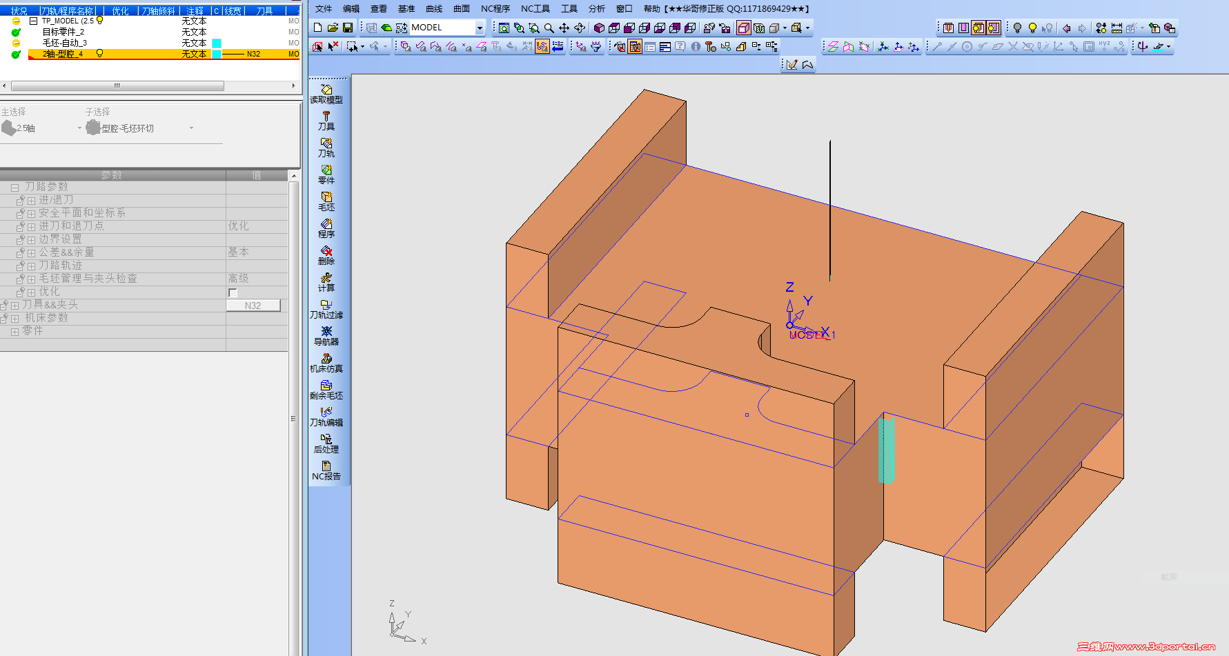Click the procedure list horizontal scrollbar
1229x656 pixels.
118,86
